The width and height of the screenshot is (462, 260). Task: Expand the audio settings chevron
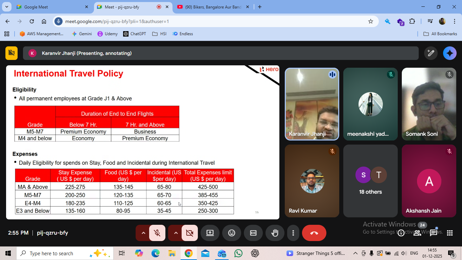coord(143,233)
